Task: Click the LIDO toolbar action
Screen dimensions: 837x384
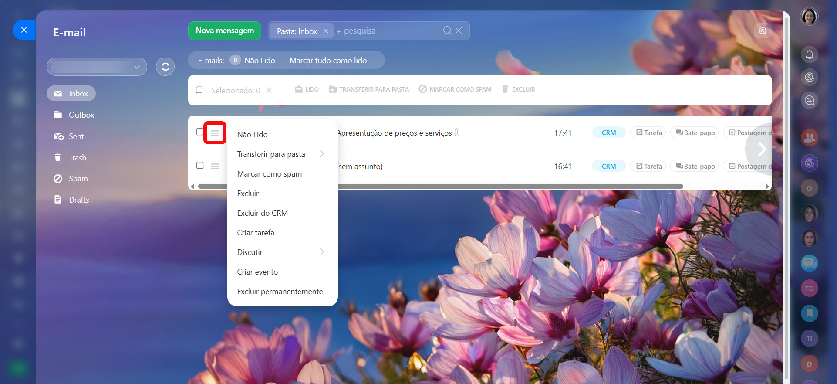Action: click(307, 89)
